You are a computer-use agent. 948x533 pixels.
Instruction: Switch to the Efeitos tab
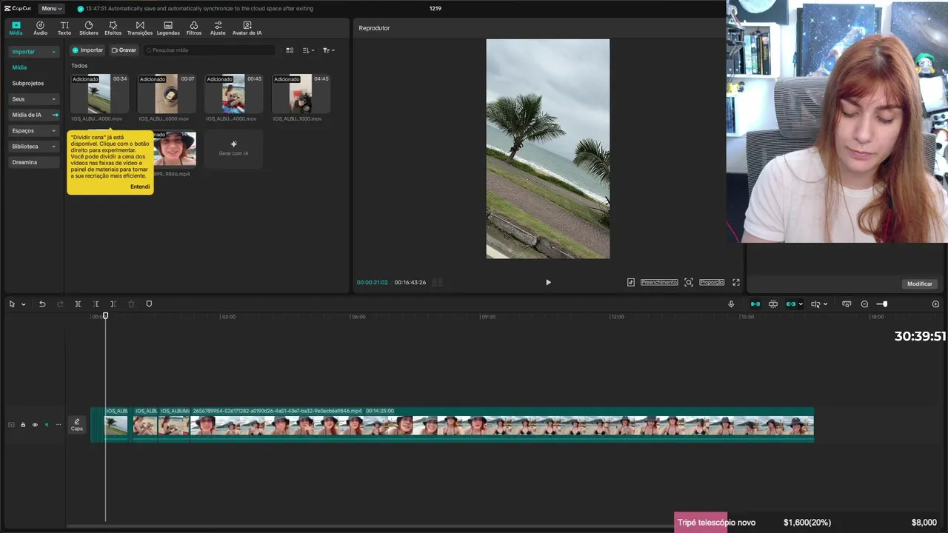point(113,28)
